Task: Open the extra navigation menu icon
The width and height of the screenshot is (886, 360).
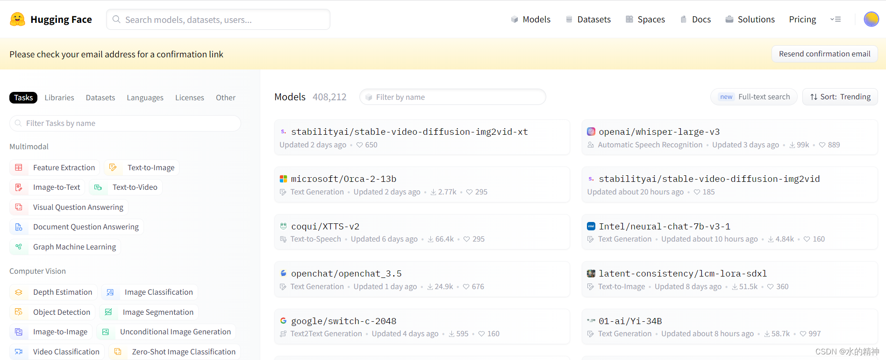Action: click(x=836, y=19)
